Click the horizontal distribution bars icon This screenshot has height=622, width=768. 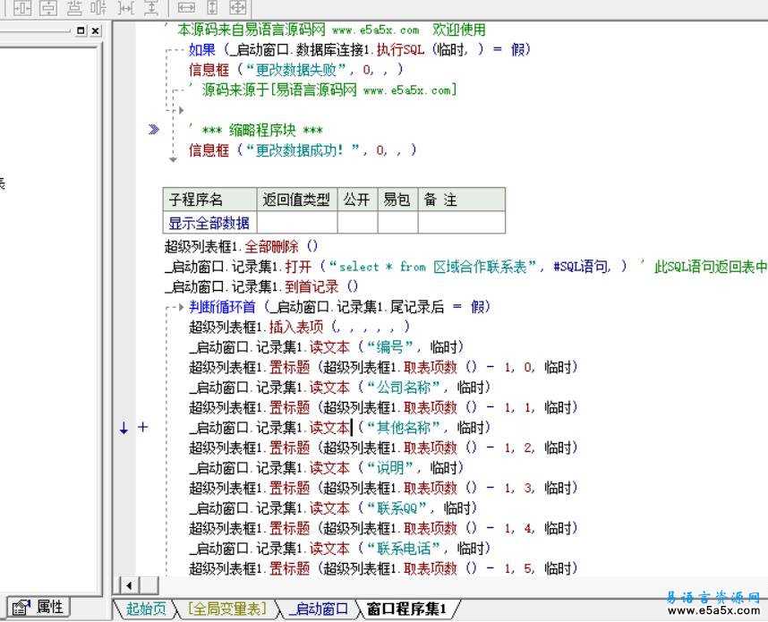pyautogui.click(x=99, y=7)
